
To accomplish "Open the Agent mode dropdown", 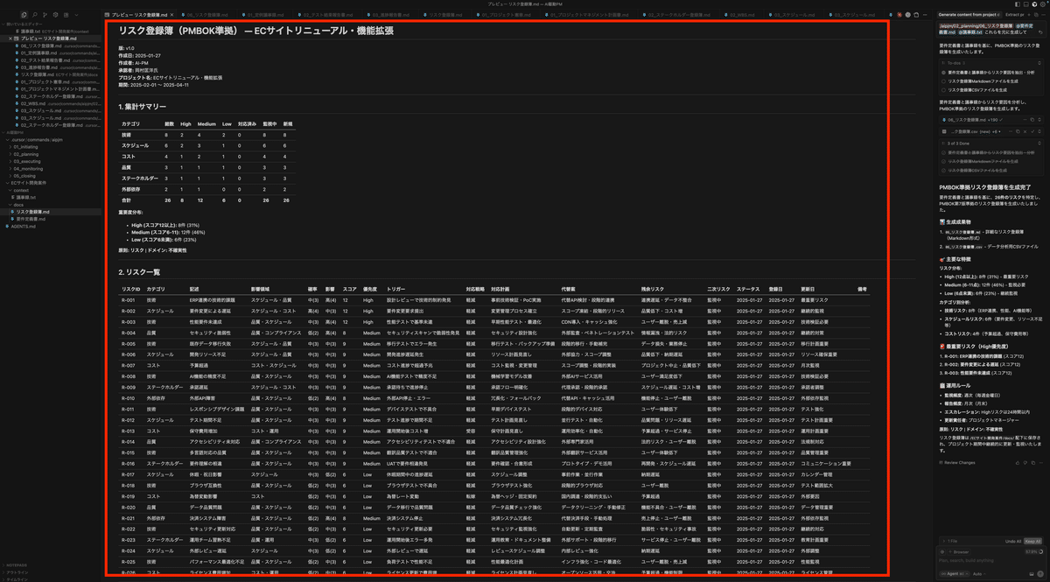I will point(955,574).
